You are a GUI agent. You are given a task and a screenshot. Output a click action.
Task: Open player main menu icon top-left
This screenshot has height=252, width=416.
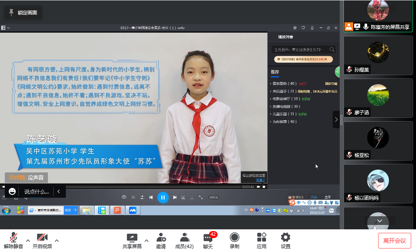[3, 27]
